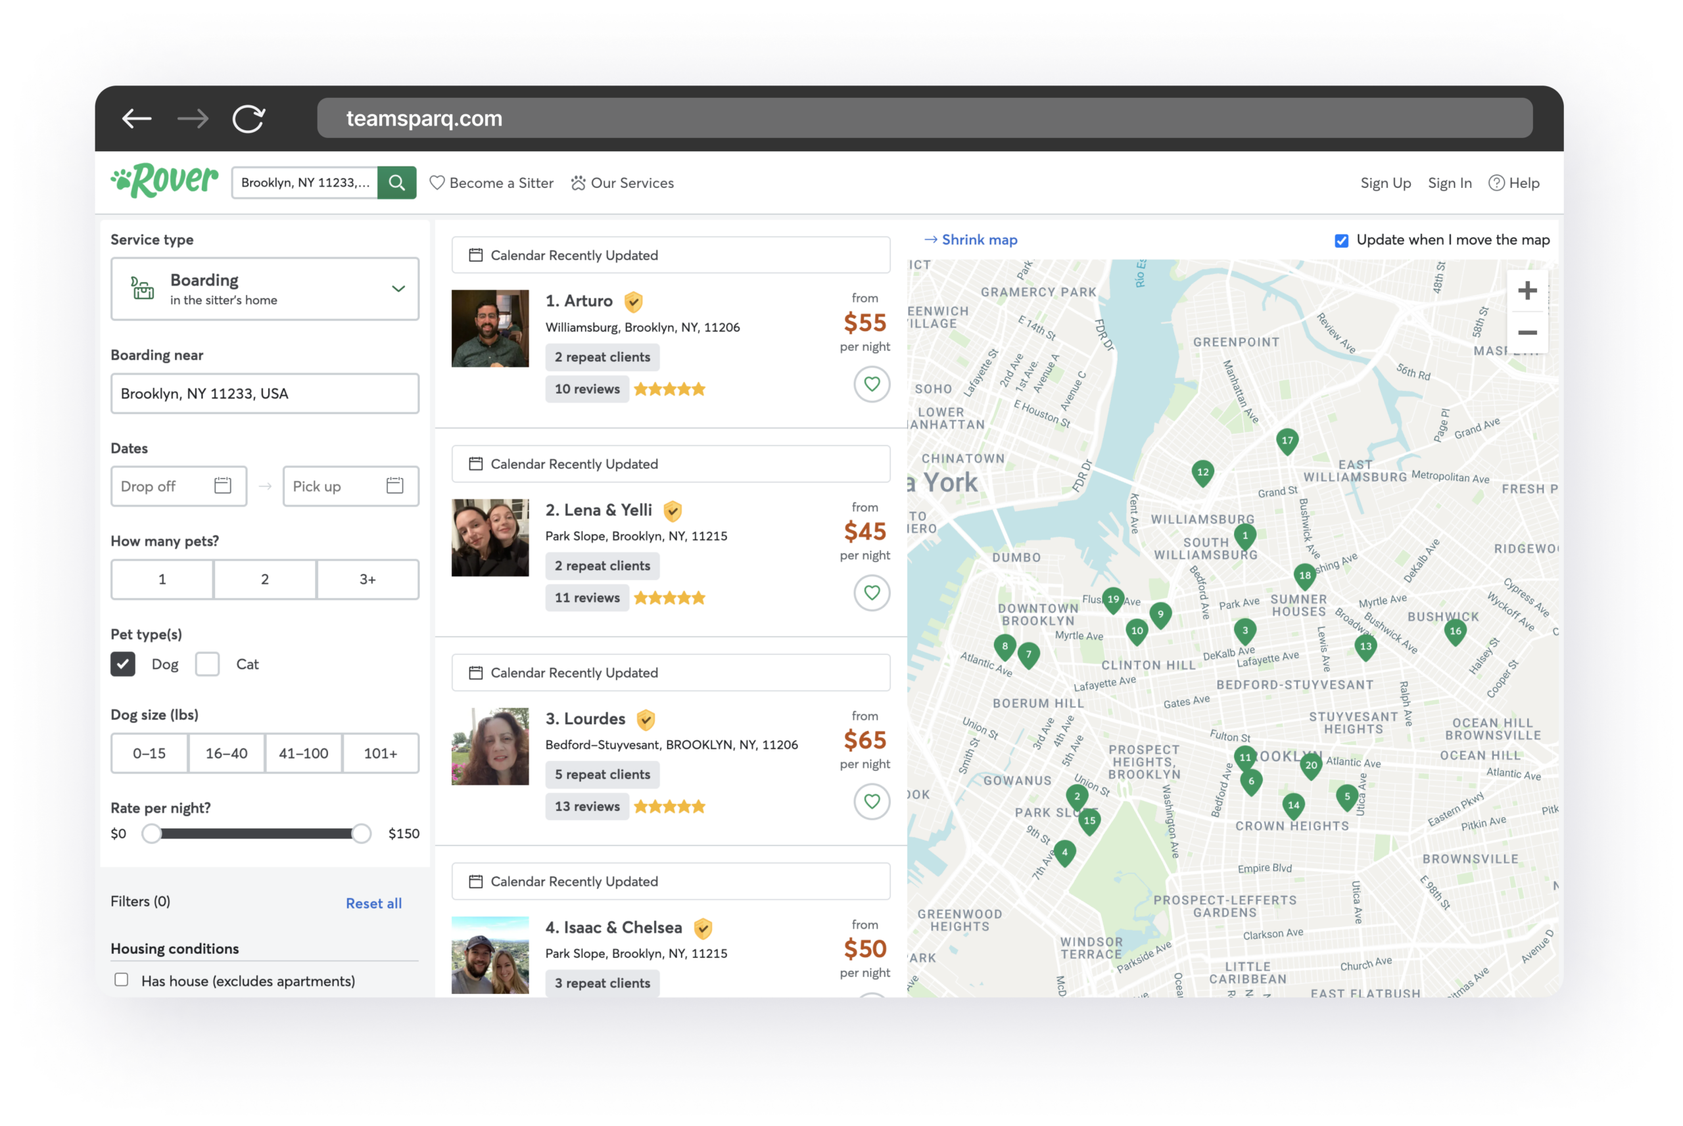1683x1126 pixels.
Task: Click Lena & Yelli's profile photo
Action: click(490, 537)
